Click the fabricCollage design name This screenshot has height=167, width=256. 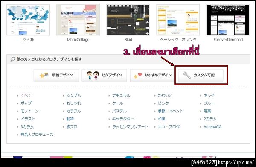[78, 40]
